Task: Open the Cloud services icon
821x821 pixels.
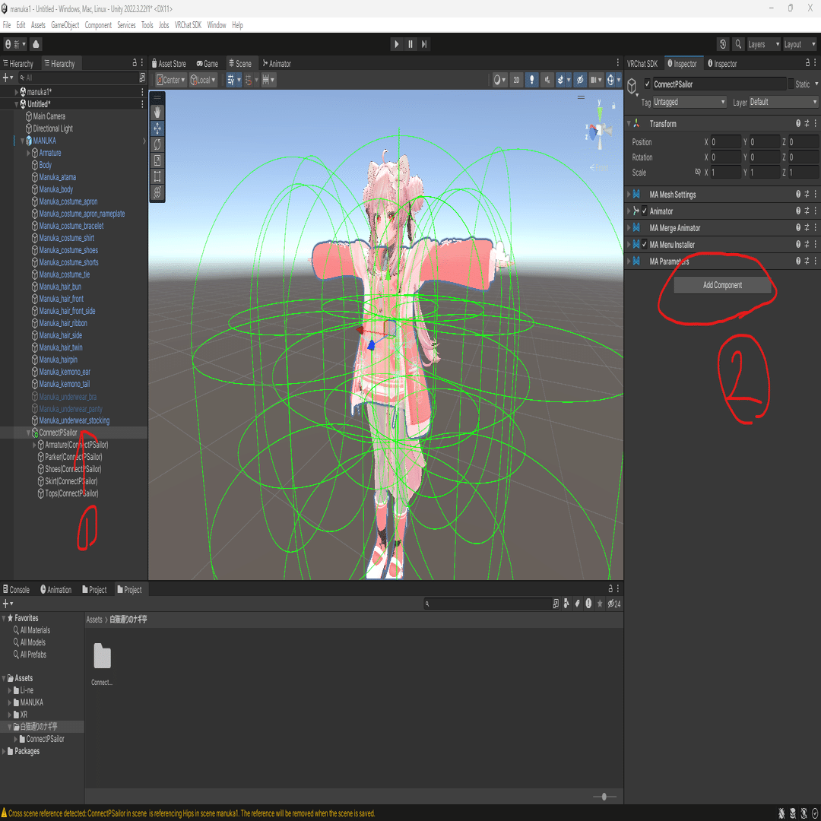Action: click(x=36, y=44)
